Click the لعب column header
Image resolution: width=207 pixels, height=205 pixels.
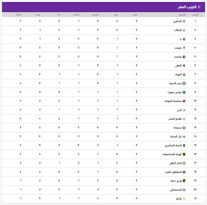pyautogui.click(x=135, y=14)
